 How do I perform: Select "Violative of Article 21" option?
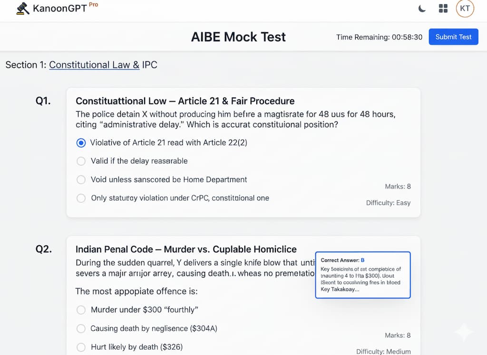[81, 143]
